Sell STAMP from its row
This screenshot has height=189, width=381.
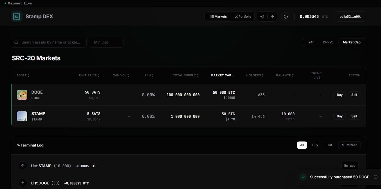(354, 116)
